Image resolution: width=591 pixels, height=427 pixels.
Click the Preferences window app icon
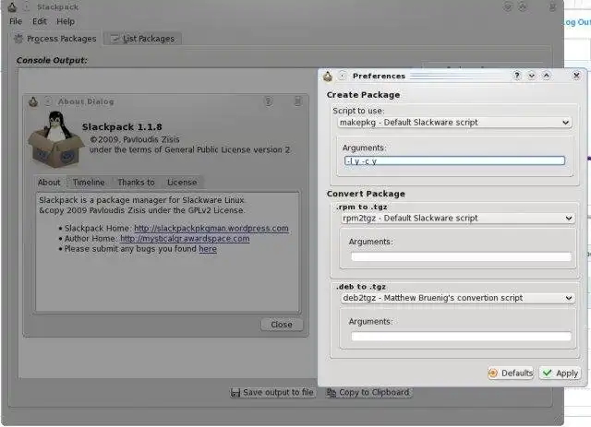pyautogui.click(x=328, y=77)
